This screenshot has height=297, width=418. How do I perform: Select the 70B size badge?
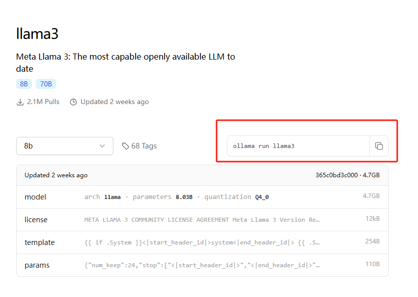tap(46, 84)
